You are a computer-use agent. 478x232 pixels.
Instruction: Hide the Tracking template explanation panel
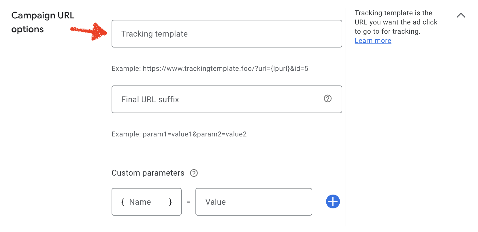pos(461,15)
